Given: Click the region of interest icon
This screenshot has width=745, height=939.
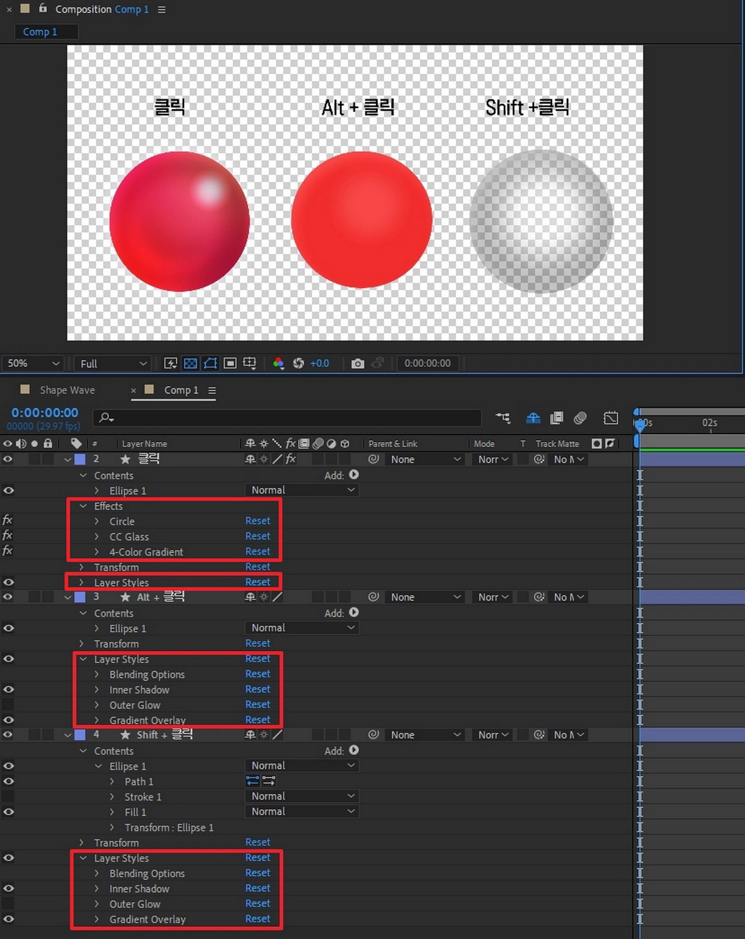Looking at the screenshot, I should click(x=230, y=363).
